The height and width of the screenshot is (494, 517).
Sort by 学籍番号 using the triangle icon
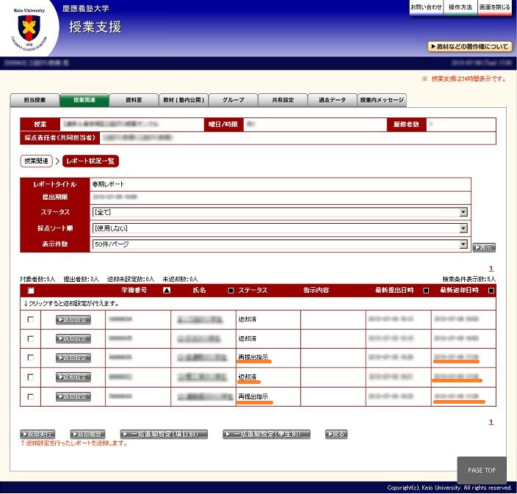tap(166, 291)
